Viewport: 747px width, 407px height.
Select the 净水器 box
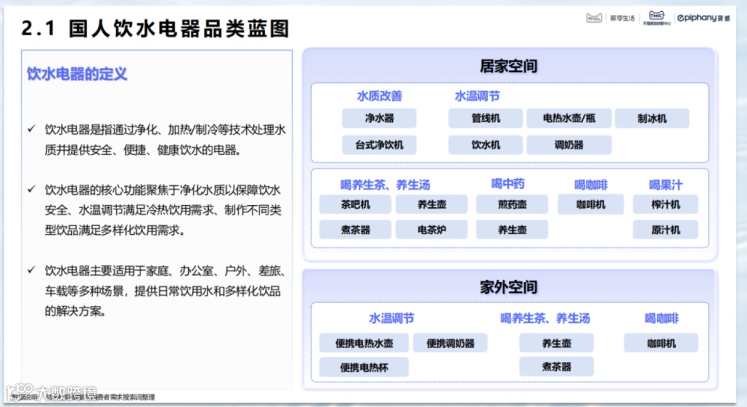click(379, 118)
